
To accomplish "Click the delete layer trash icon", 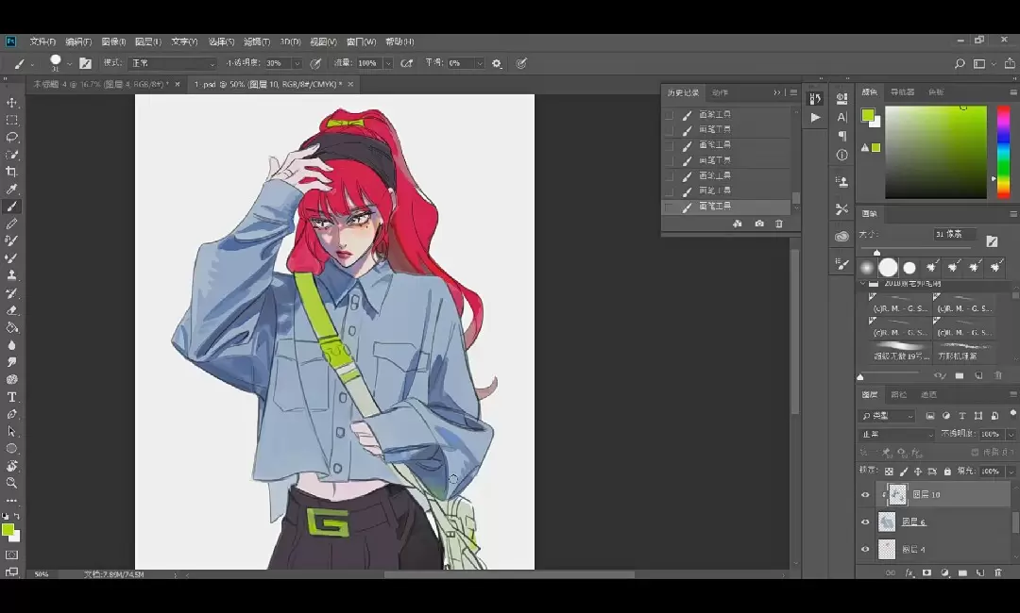I will (997, 572).
